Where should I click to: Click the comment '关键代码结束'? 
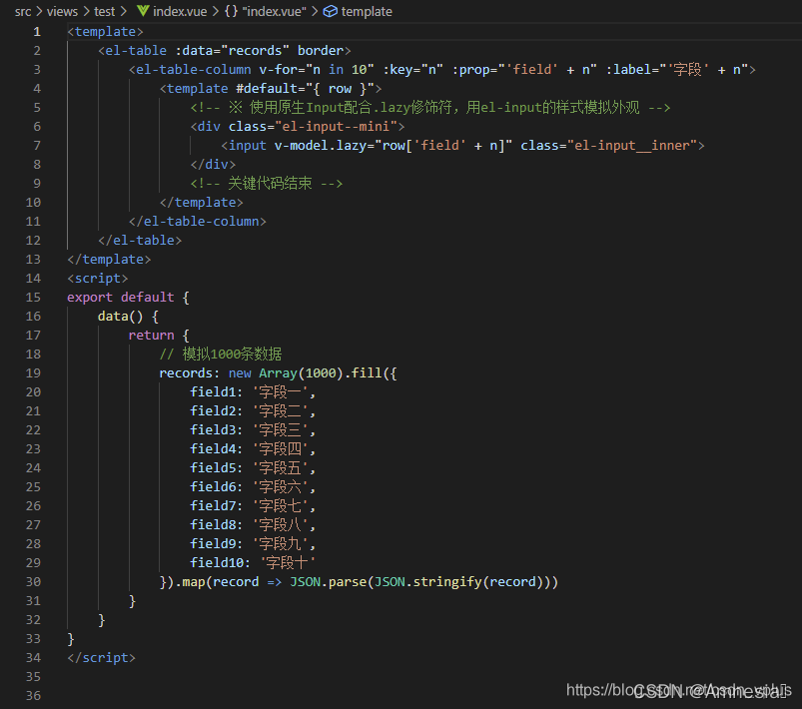click(270, 184)
